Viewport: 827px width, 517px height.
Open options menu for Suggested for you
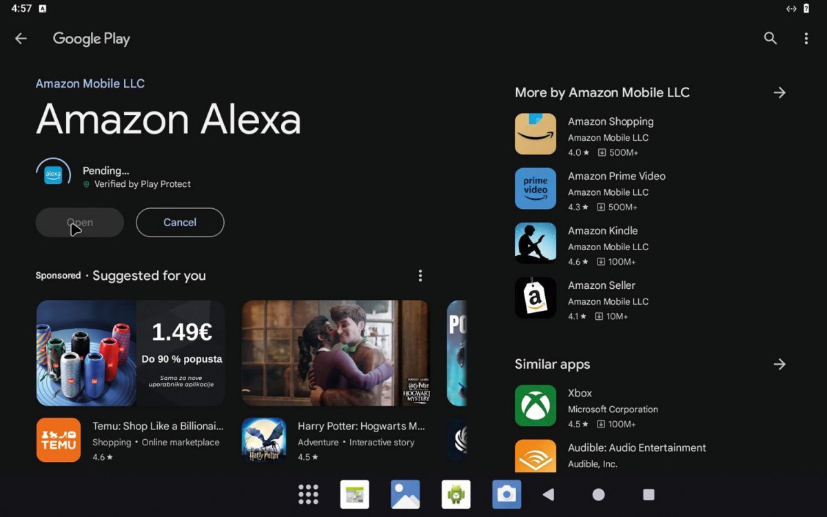point(420,276)
